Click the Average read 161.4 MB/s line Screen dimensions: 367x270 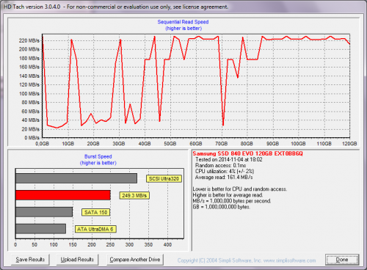[224, 178]
